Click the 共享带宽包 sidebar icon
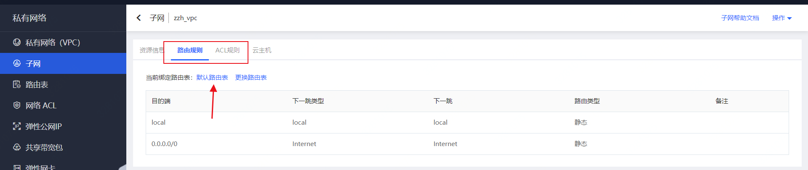 click(x=17, y=147)
